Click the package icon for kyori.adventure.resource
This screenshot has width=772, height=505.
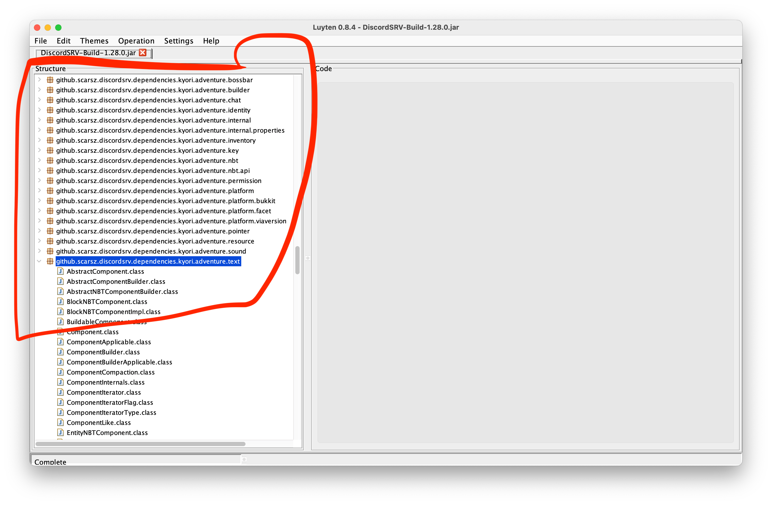tap(50, 241)
